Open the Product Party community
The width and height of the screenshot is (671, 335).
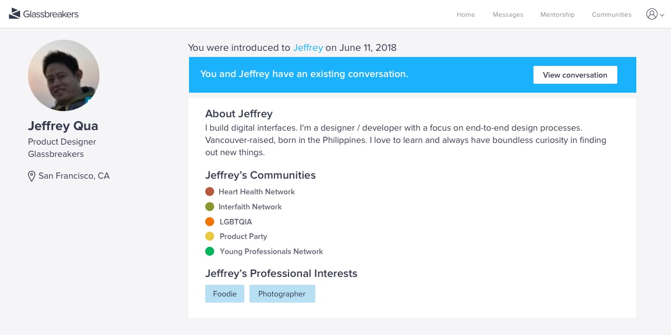[x=243, y=236]
